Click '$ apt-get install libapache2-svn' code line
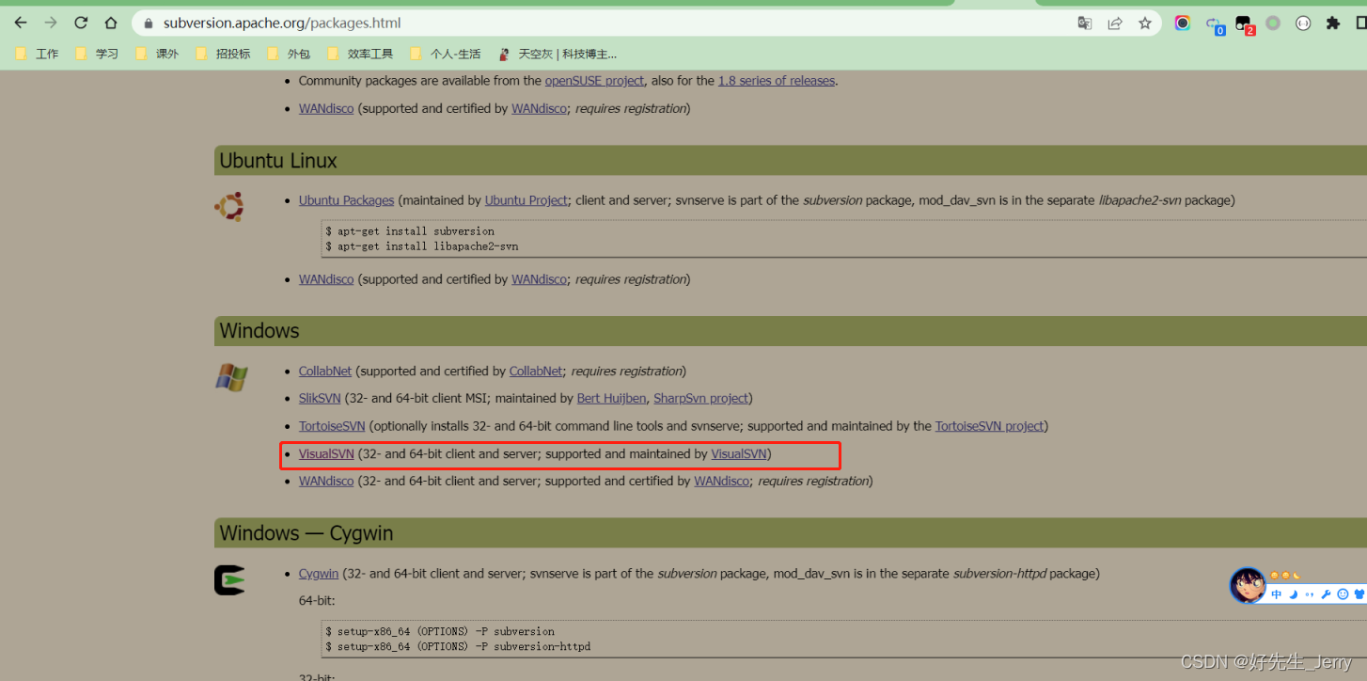The height and width of the screenshot is (681, 1367). coord(422,246)
